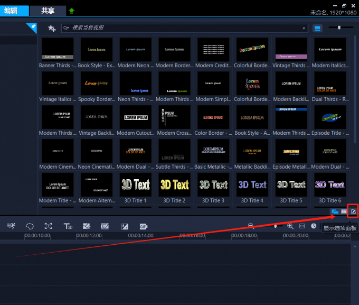Viewport: 359px width, 305px height.
Task: Show the options panel
Action: coord(354,211)
